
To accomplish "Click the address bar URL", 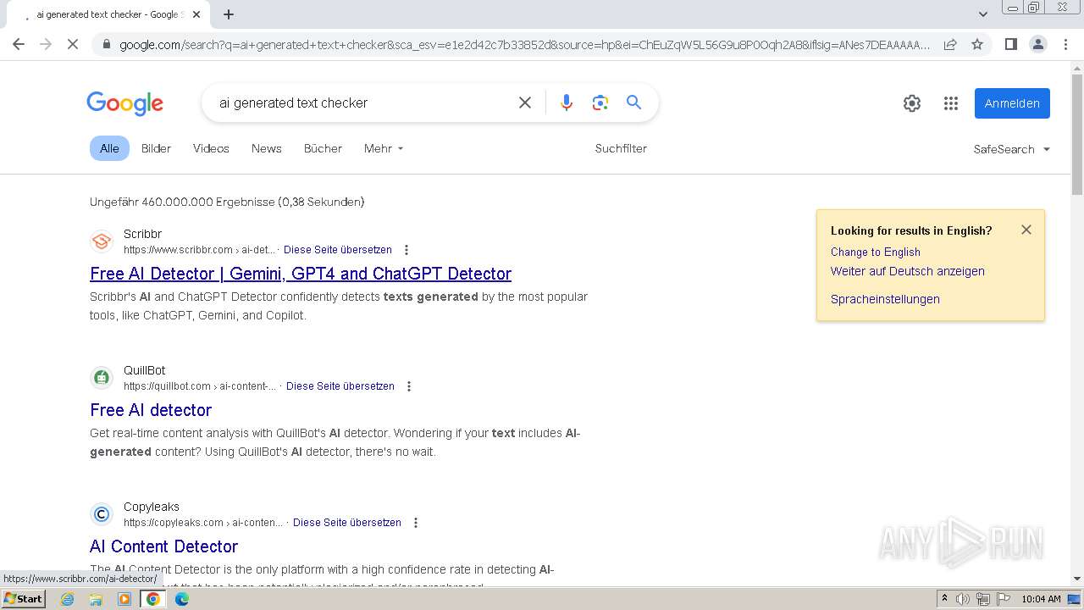I will [x=523, y=45].
